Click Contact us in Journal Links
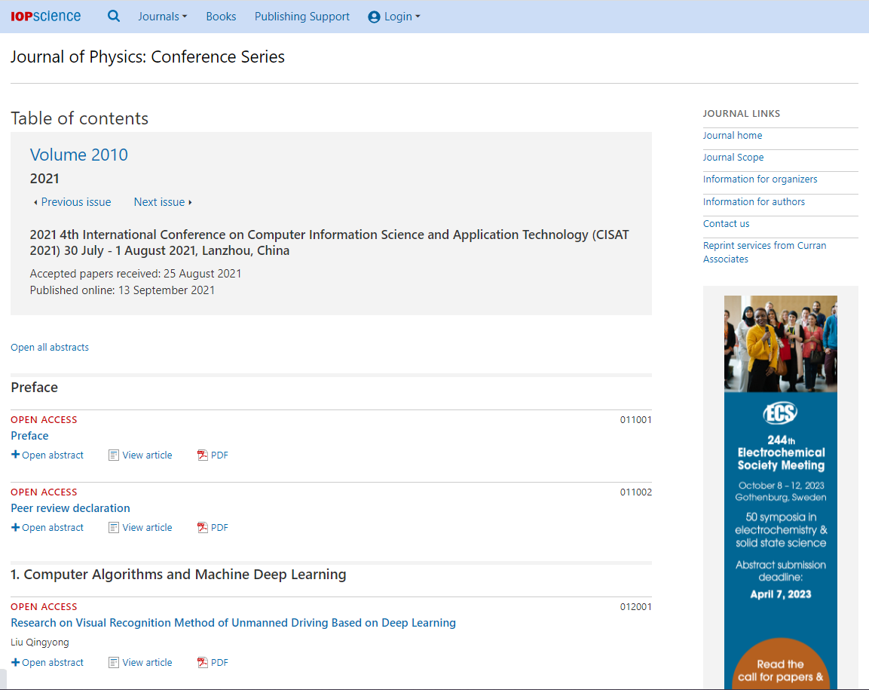 click(x=726, y=223)
